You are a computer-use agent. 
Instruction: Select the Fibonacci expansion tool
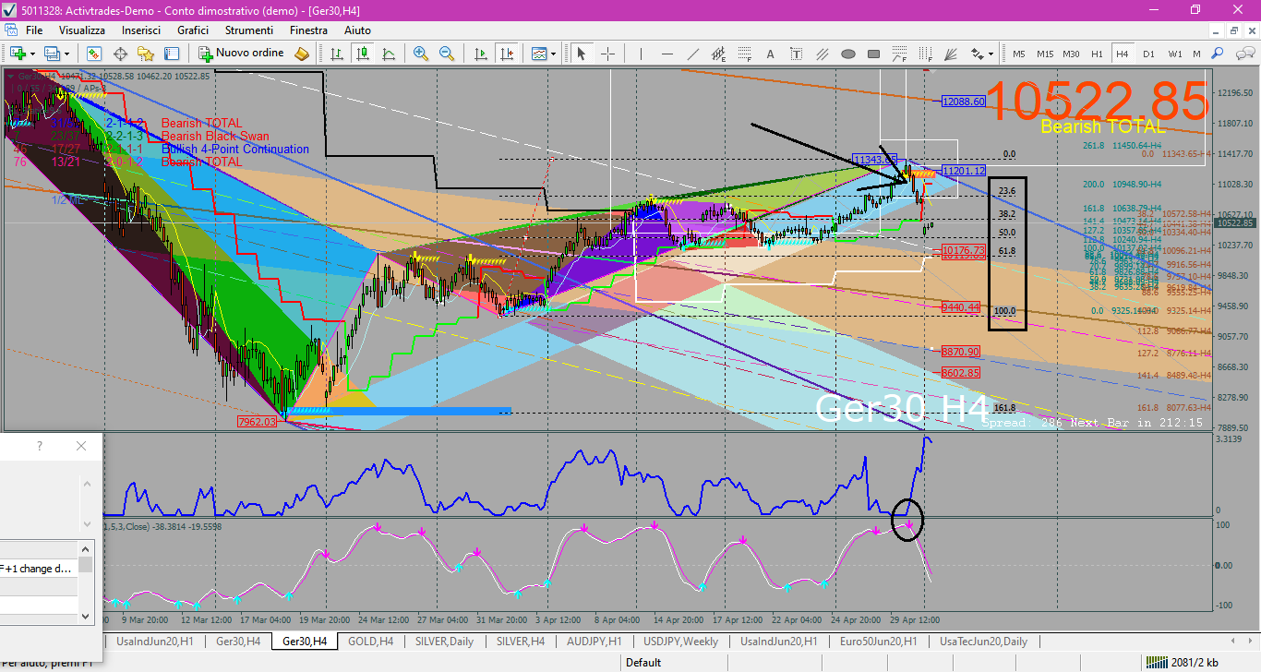coord(900,54)
